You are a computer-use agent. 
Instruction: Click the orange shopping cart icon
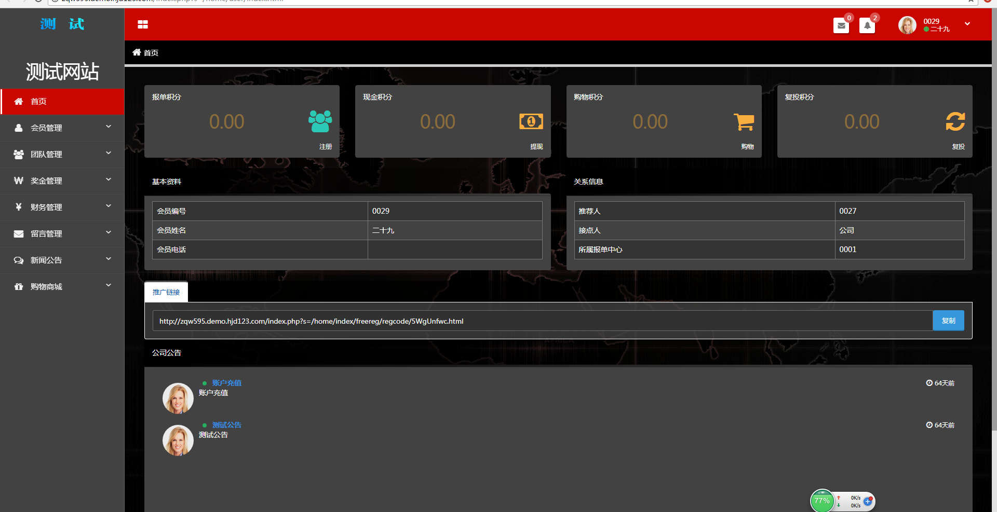coord(744,122)
